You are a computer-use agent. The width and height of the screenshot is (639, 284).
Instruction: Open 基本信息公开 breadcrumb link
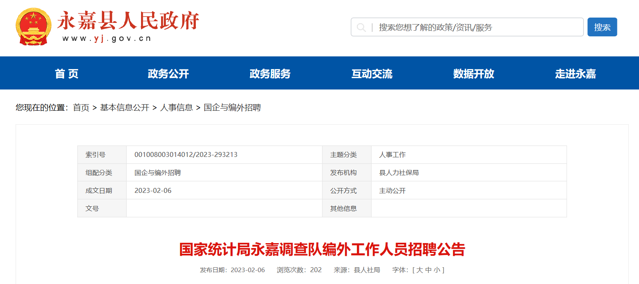pyautogui.click(x=125, y=107)
